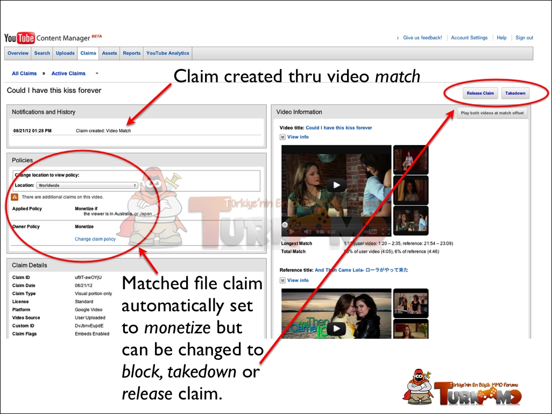Open the video title link in Video Information
This screenshot has height=414, width=552.
tap(338, 127)
